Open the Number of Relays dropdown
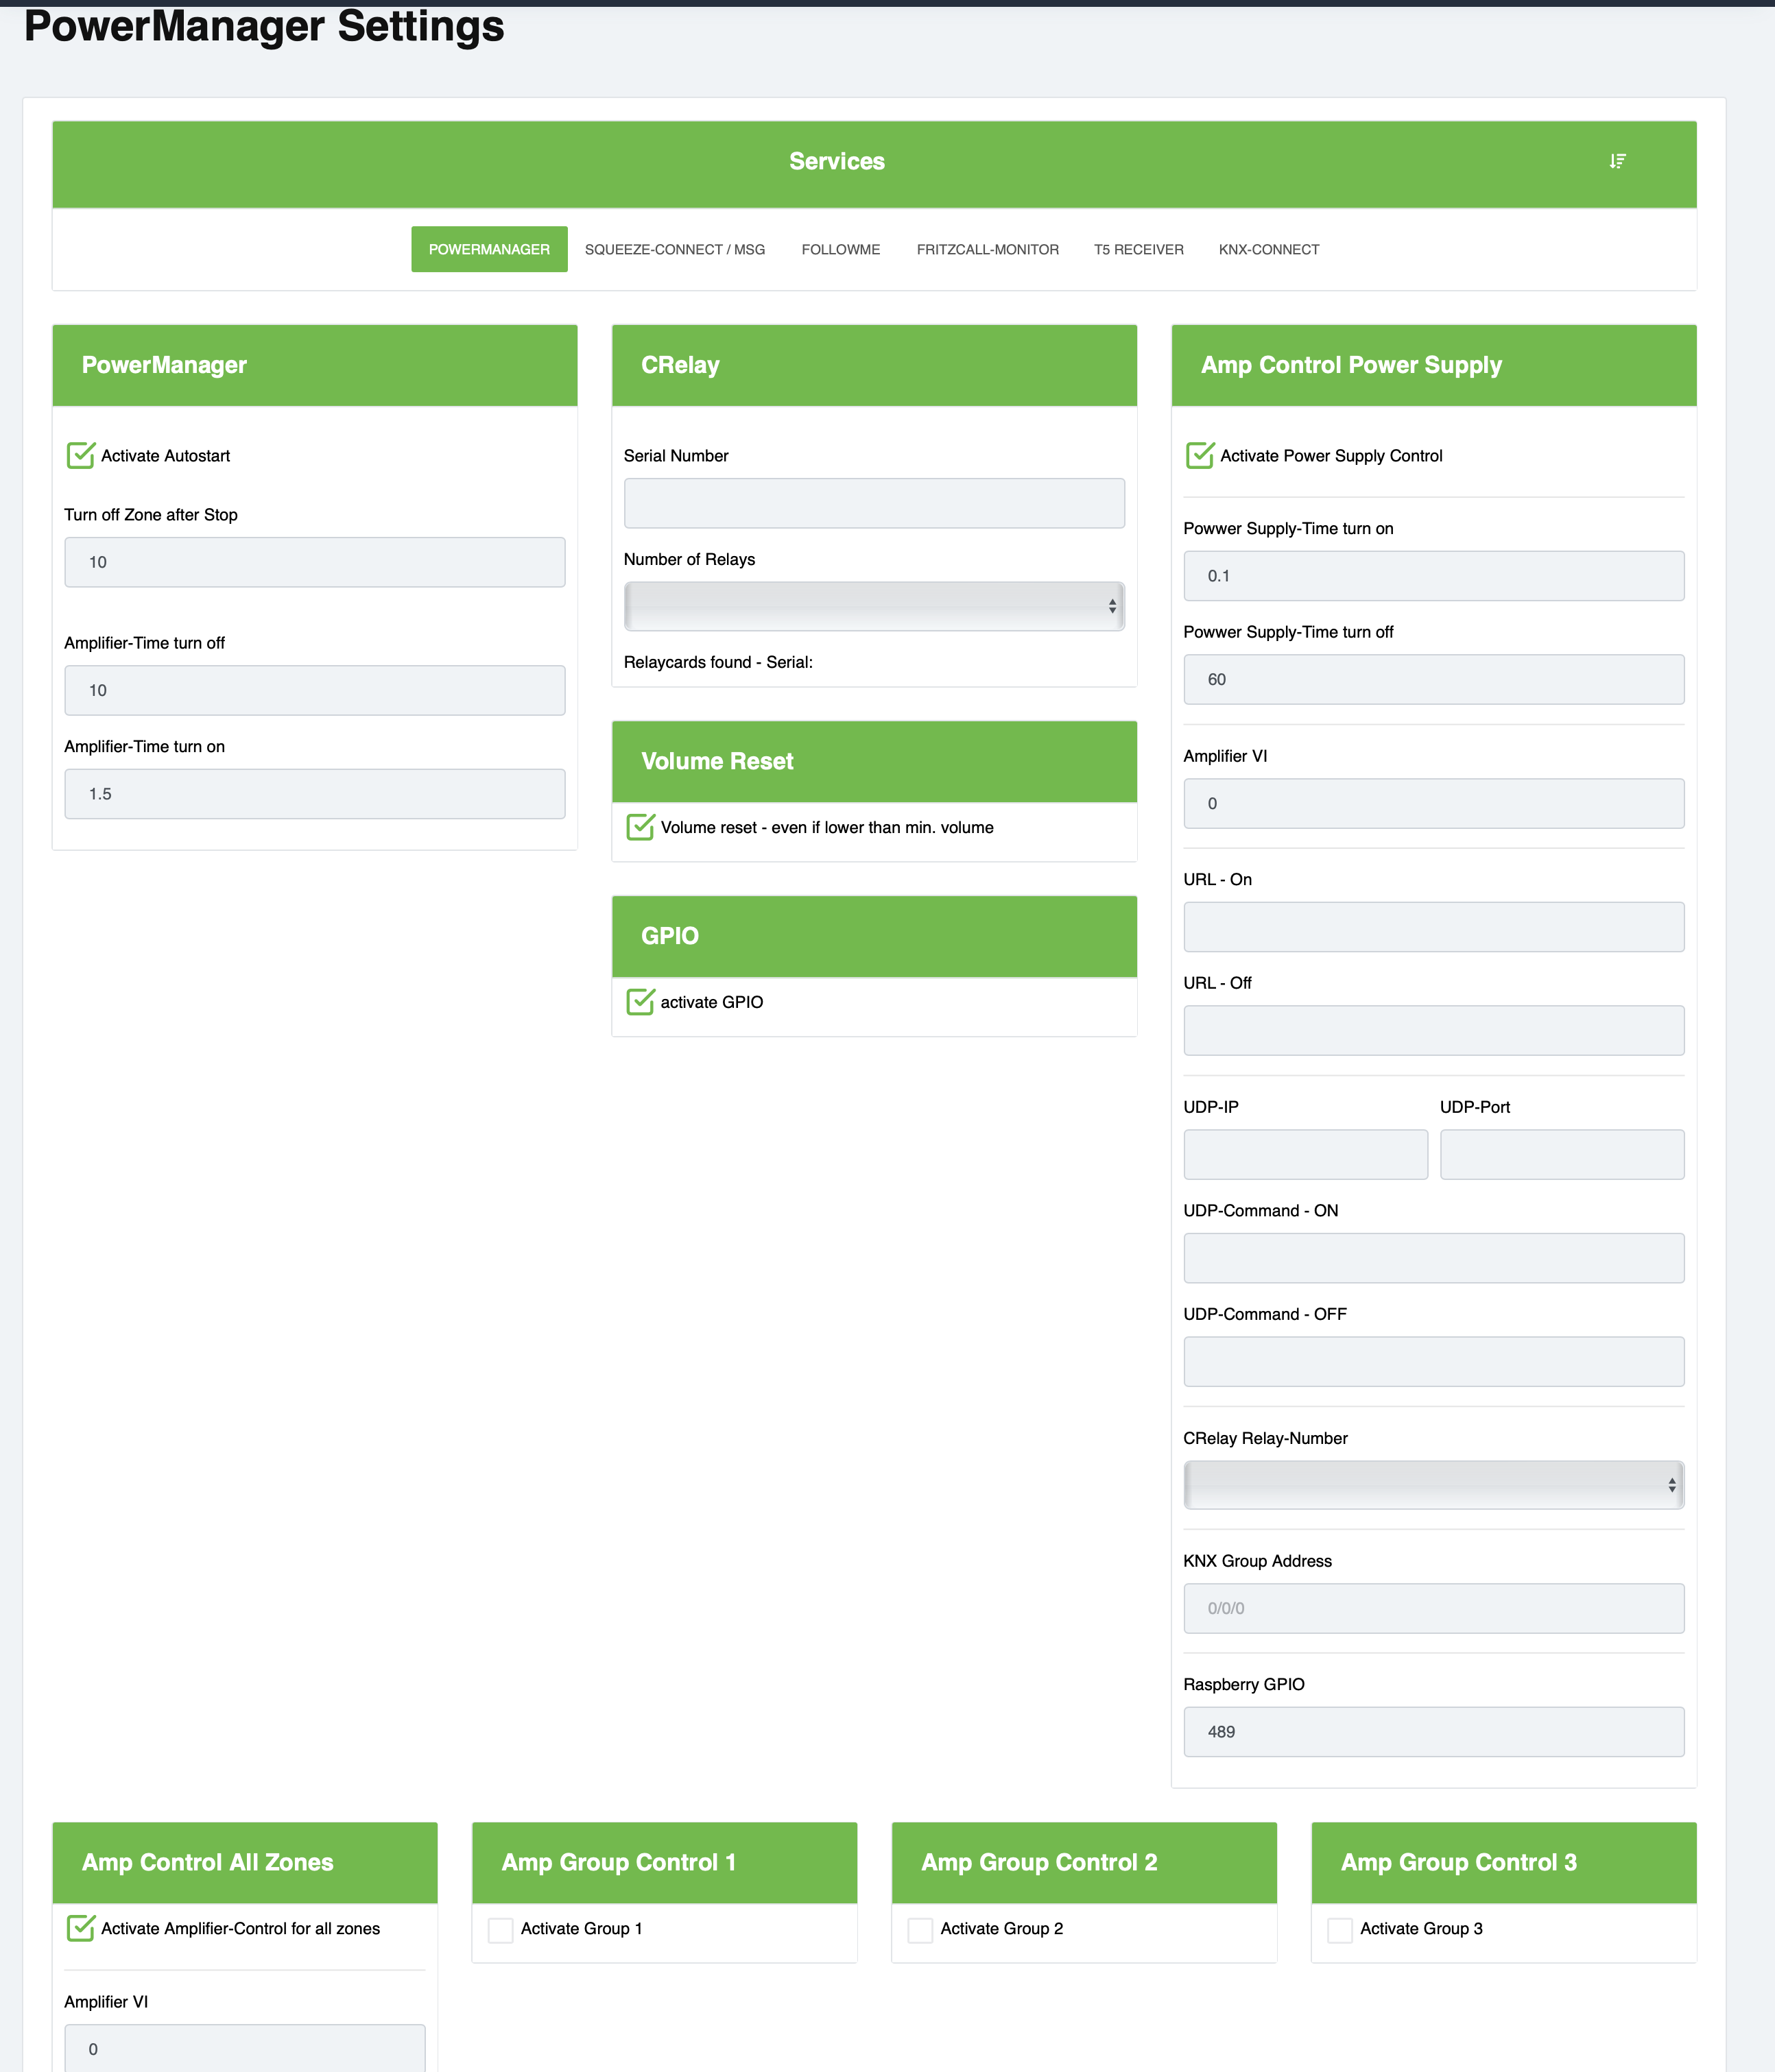 point(874,606)
